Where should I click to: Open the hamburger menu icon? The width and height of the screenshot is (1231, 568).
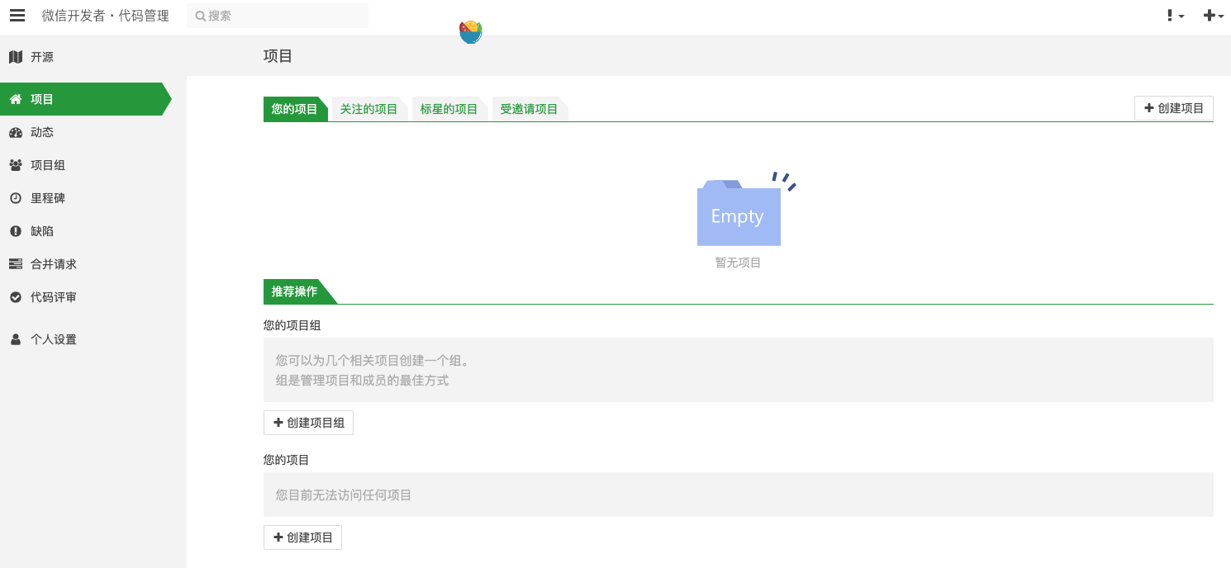[17, 16]
